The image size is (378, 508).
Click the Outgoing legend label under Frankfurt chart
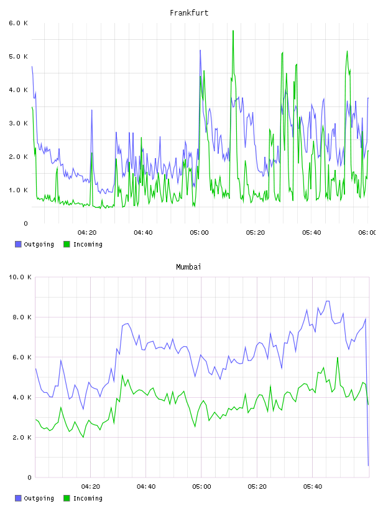[39, 245]
